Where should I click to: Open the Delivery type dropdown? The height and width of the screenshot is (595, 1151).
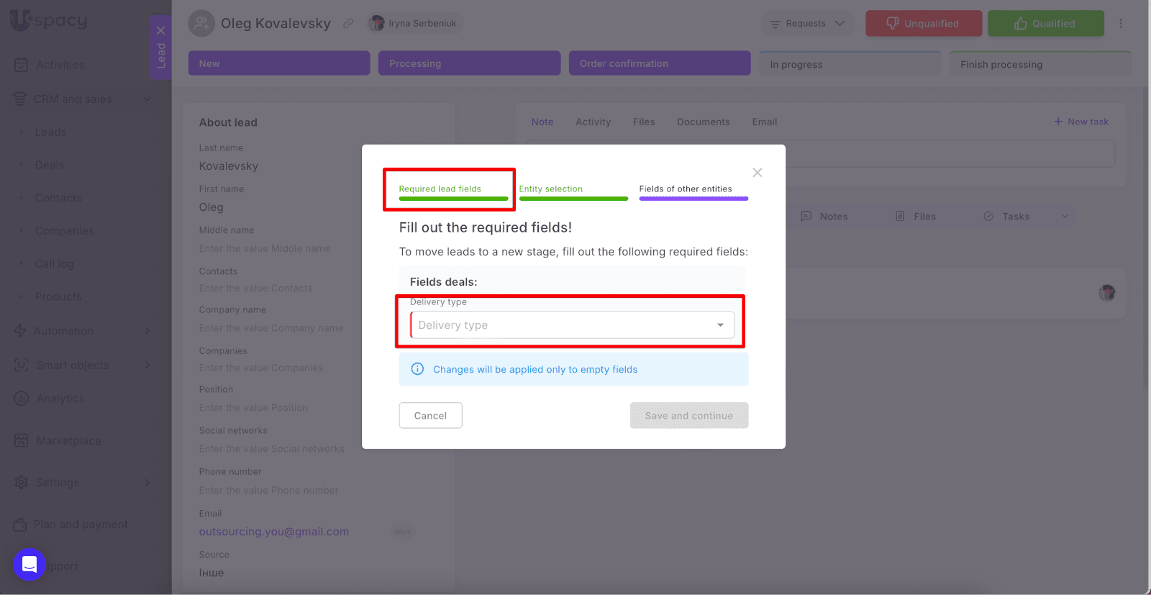[x=572, y=325]
